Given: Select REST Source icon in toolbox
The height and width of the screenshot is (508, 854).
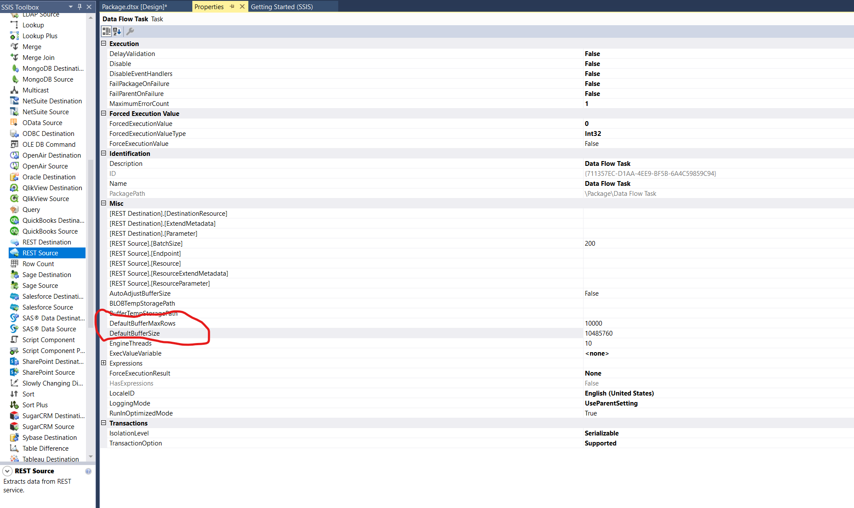Looking at the screenshot, I should (14, 253).
